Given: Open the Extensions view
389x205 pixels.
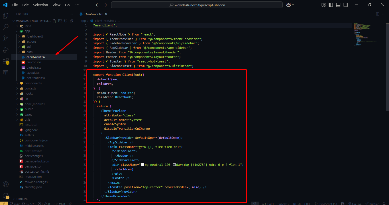Looking at the screenshot, I should pyautogui.click(x=5, y=60).
